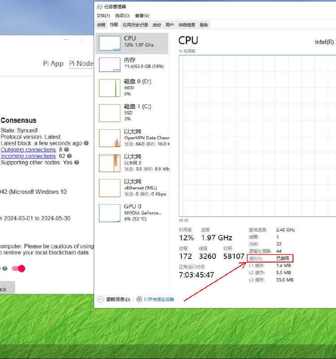Image resolution: width=336 pixels, height=359 pixels.
Task: Open the 查看(V) menu
Action: [x=142, y=16]
